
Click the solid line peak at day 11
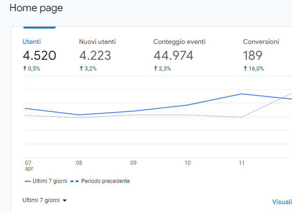[x=242, y=94]
